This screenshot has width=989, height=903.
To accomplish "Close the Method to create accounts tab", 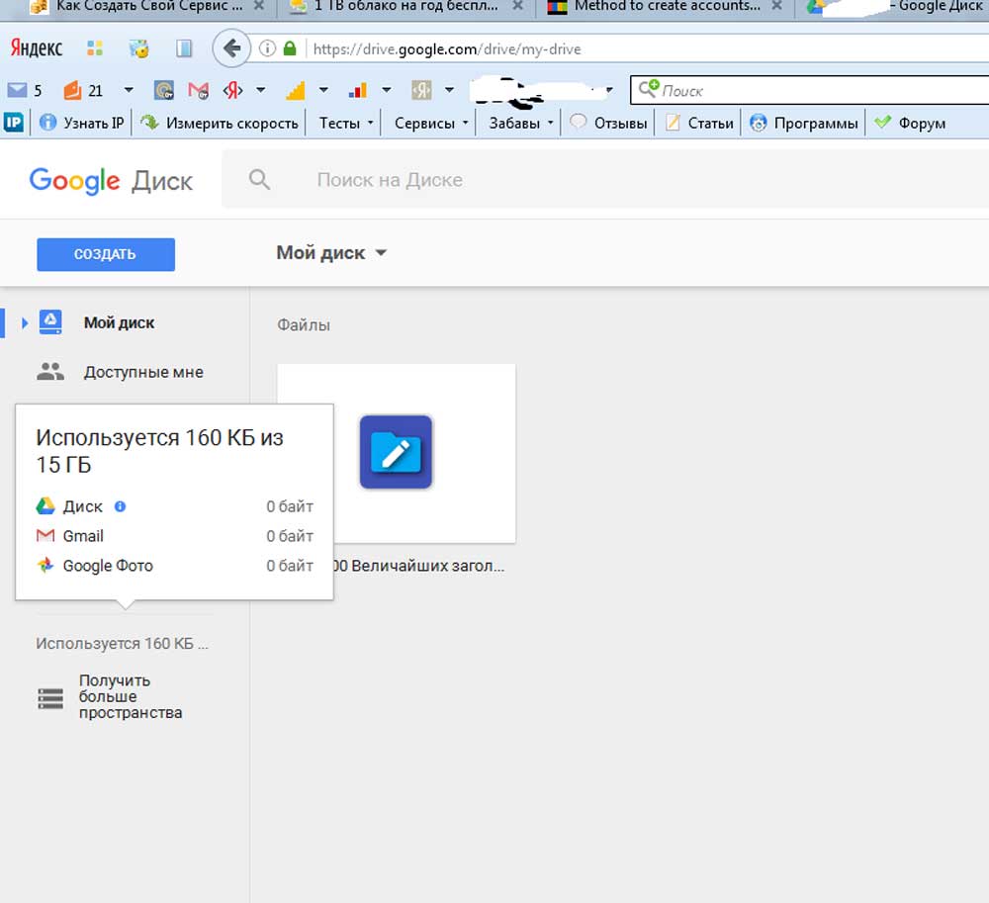I will pos(777,6).
